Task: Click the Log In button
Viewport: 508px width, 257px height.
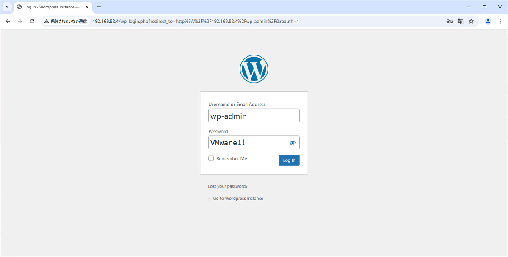Action: pyautogui.click(x=289, y=160)
